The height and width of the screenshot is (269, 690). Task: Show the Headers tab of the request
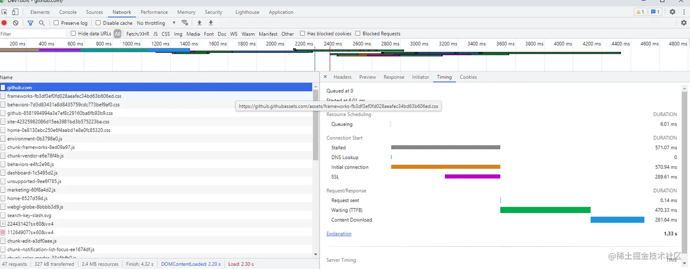[x=342, y=77]
